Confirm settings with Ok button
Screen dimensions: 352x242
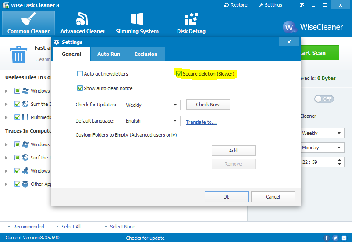(226, 197)
